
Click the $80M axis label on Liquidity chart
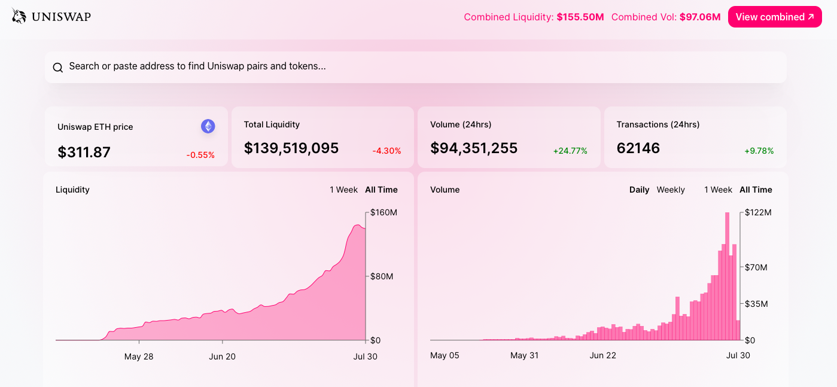point(382,276)
